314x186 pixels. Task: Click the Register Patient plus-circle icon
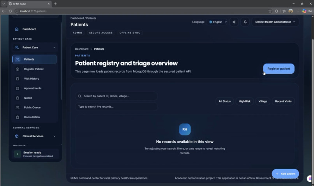(18, 69)
